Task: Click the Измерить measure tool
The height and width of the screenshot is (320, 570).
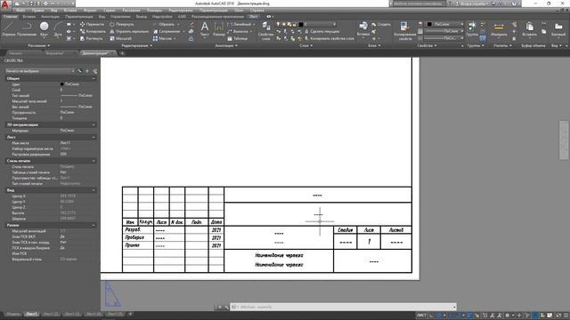Action: pyautogui.click(x=499, y=29)
